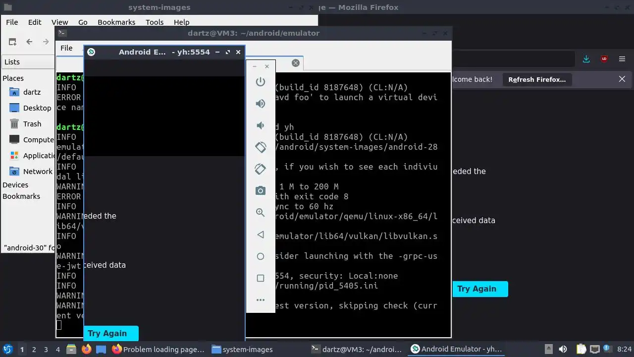Open the tray volume speaker icon
634x357 pixels.
pos(563,349)
